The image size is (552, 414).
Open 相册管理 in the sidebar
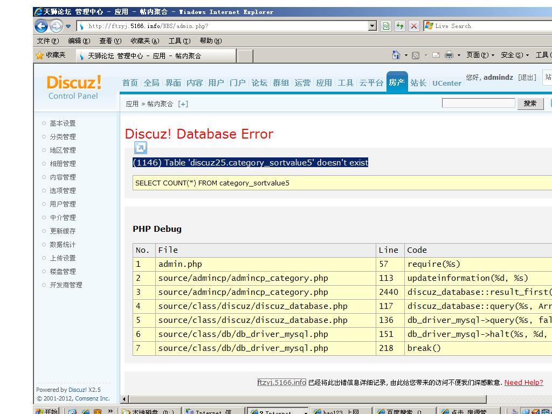point(63,164)
